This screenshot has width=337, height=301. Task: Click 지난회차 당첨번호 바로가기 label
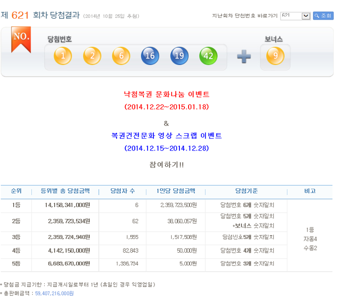(245, 16)
